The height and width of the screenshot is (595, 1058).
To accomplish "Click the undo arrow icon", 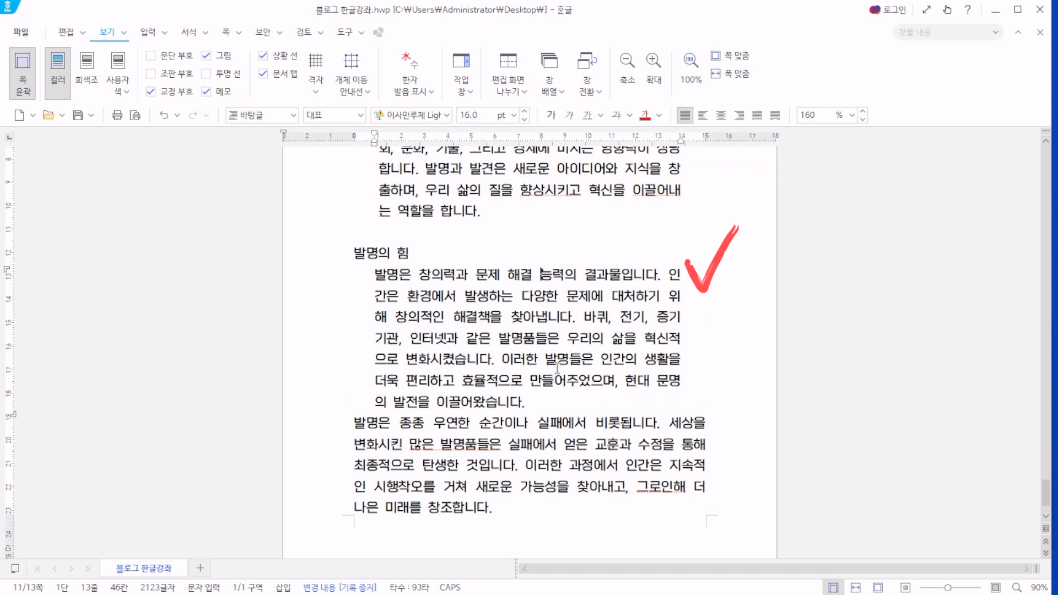I will (164, 115).
